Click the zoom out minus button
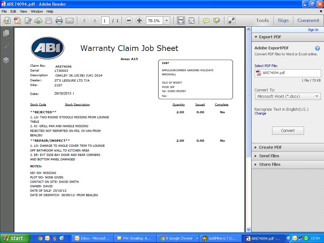This screenshot has width=324, height=243. pyautogui.click(x=129, y=21)
